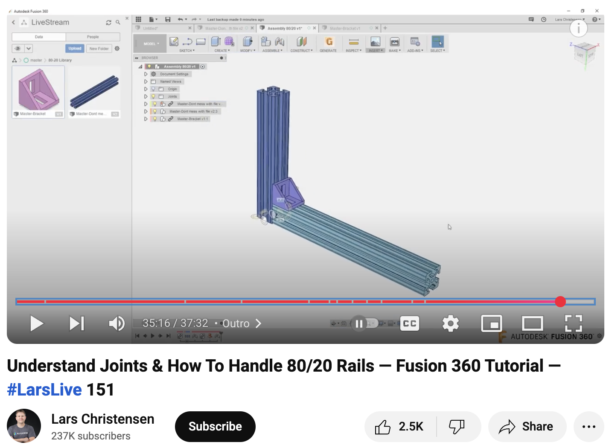This screenshot has width=612, height=448.
Task: Open the info card icon
Action: (x=578, y=28)
